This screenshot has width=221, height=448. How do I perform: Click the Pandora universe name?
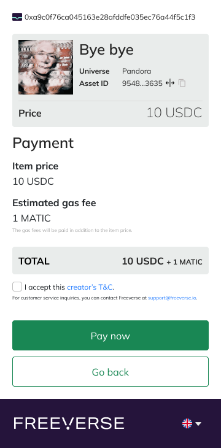click(137, 71)
